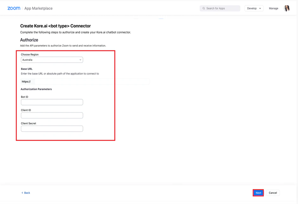Screen dimensions: 298x204
Task: Click the Authorize heading
Action: (x=29, y=40)
